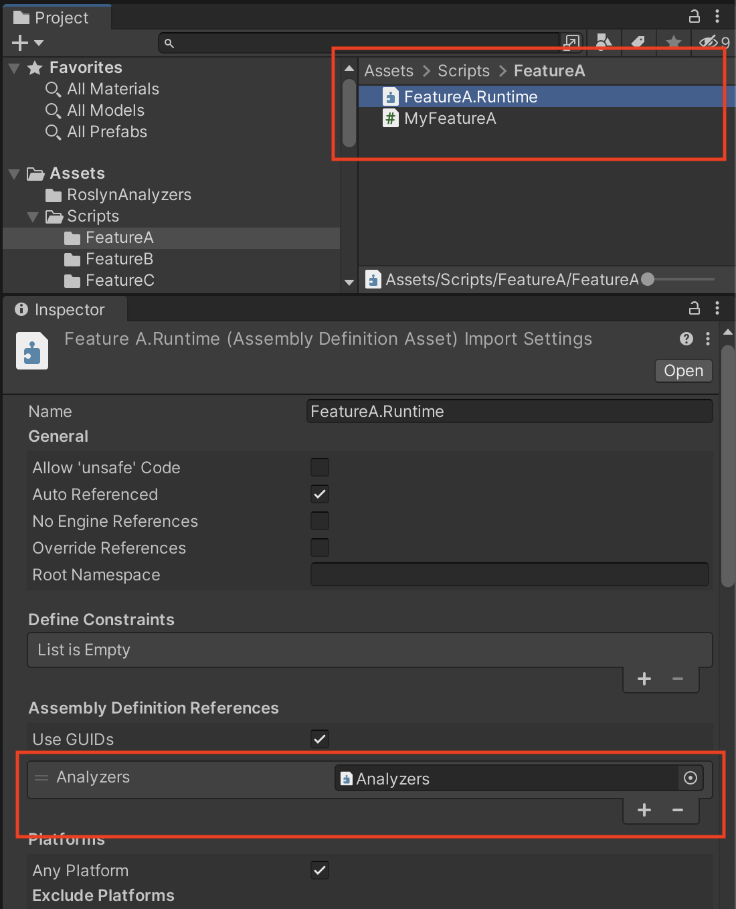Viewport: 736px width, 909px height.
Task: Open search by label tag icon
Action: coord(638,42)
